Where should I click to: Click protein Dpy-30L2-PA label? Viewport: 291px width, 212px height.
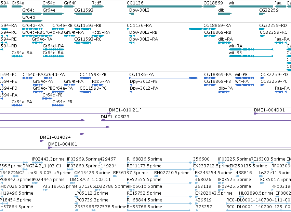(144, 88)
